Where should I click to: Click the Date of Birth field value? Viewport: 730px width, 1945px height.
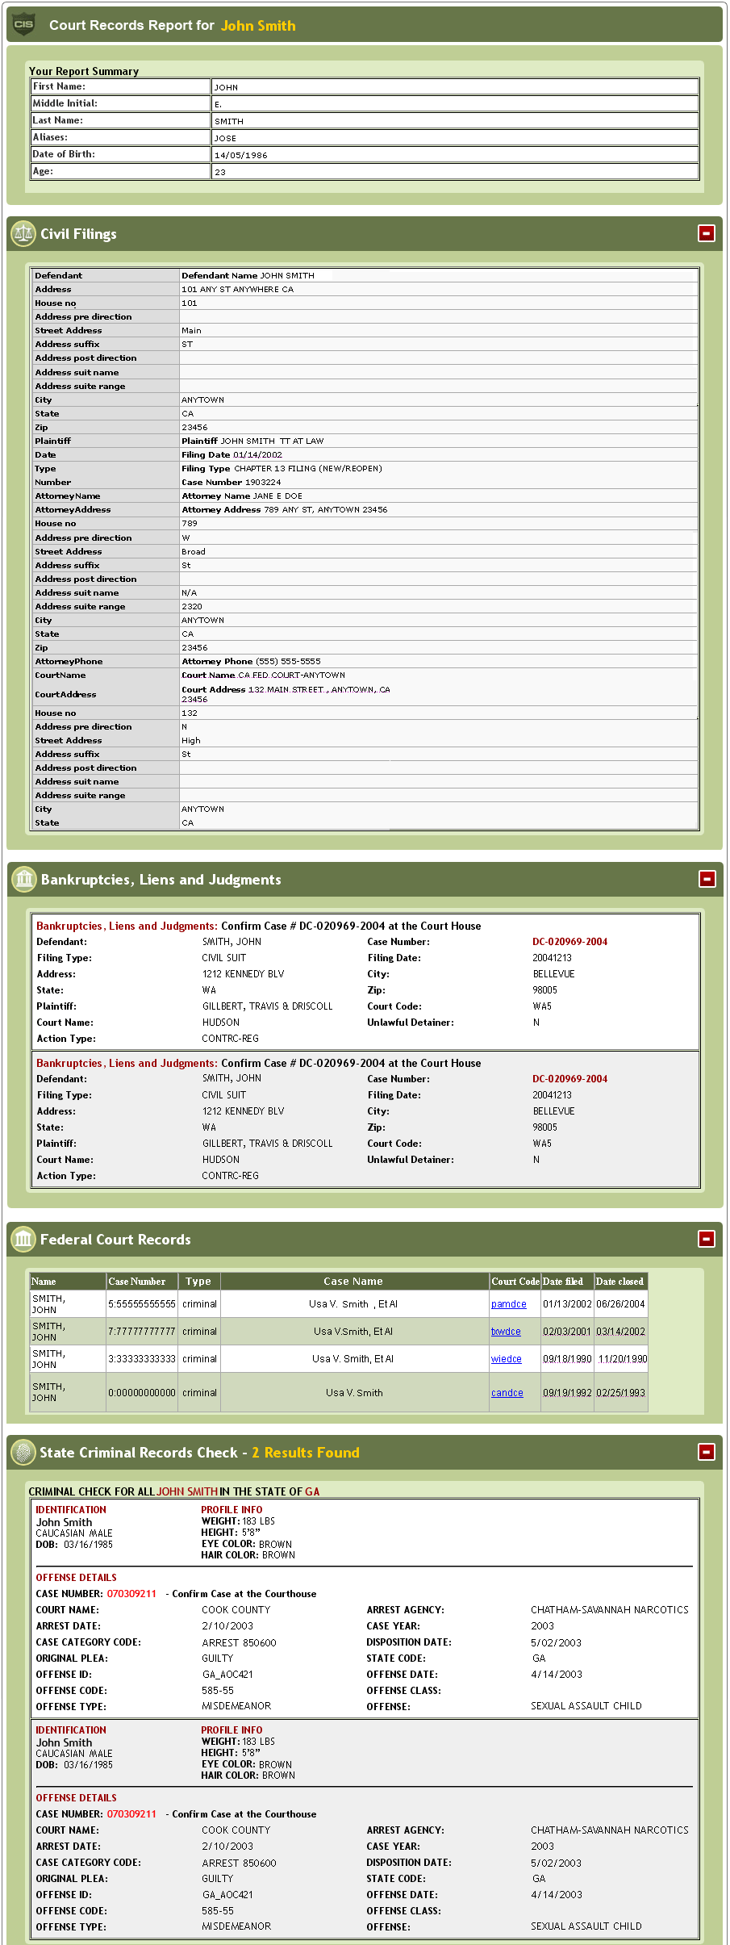[454, 155]
